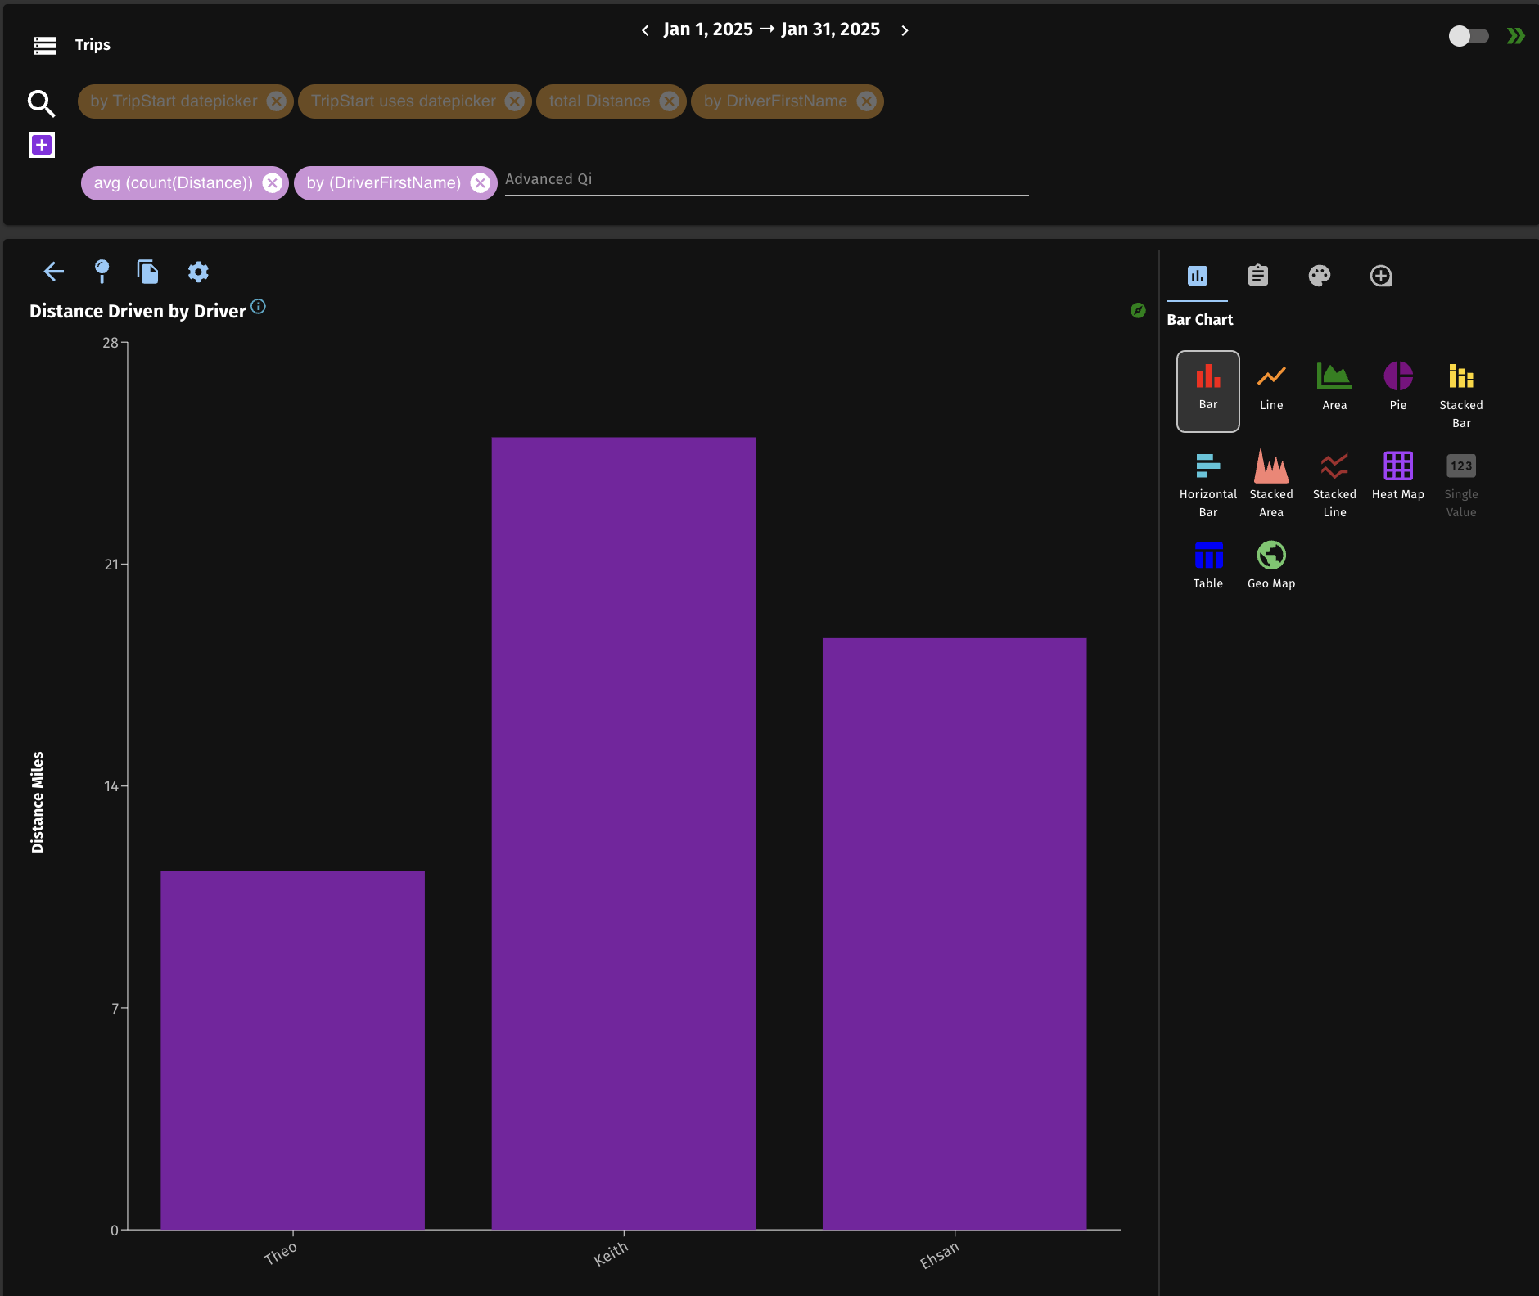1539x1296 pixels.
Task: Go to next date range
Action: click(905, 30)
